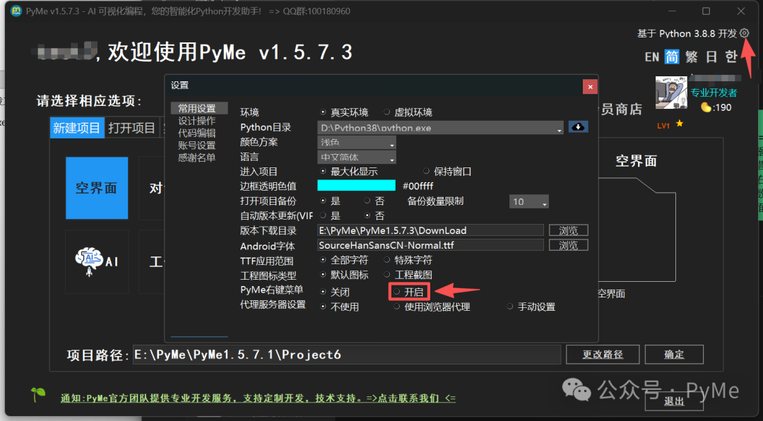Switch to 新建项目 tab
Screen dimensions: 763x421
77,128
